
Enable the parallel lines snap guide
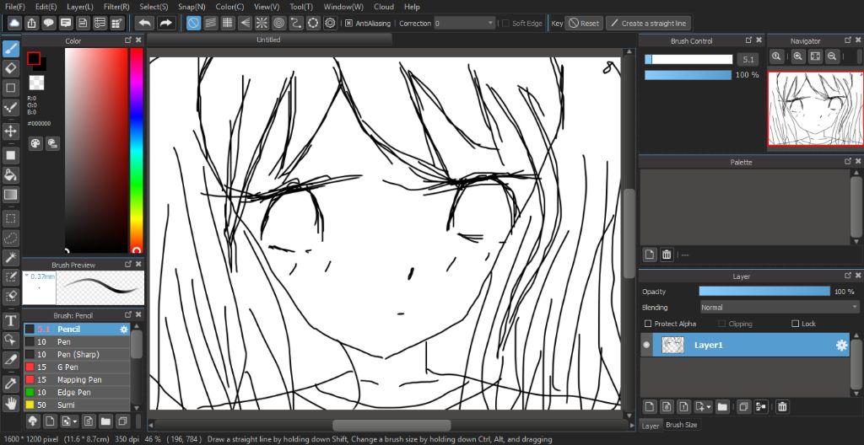[210, 23]
